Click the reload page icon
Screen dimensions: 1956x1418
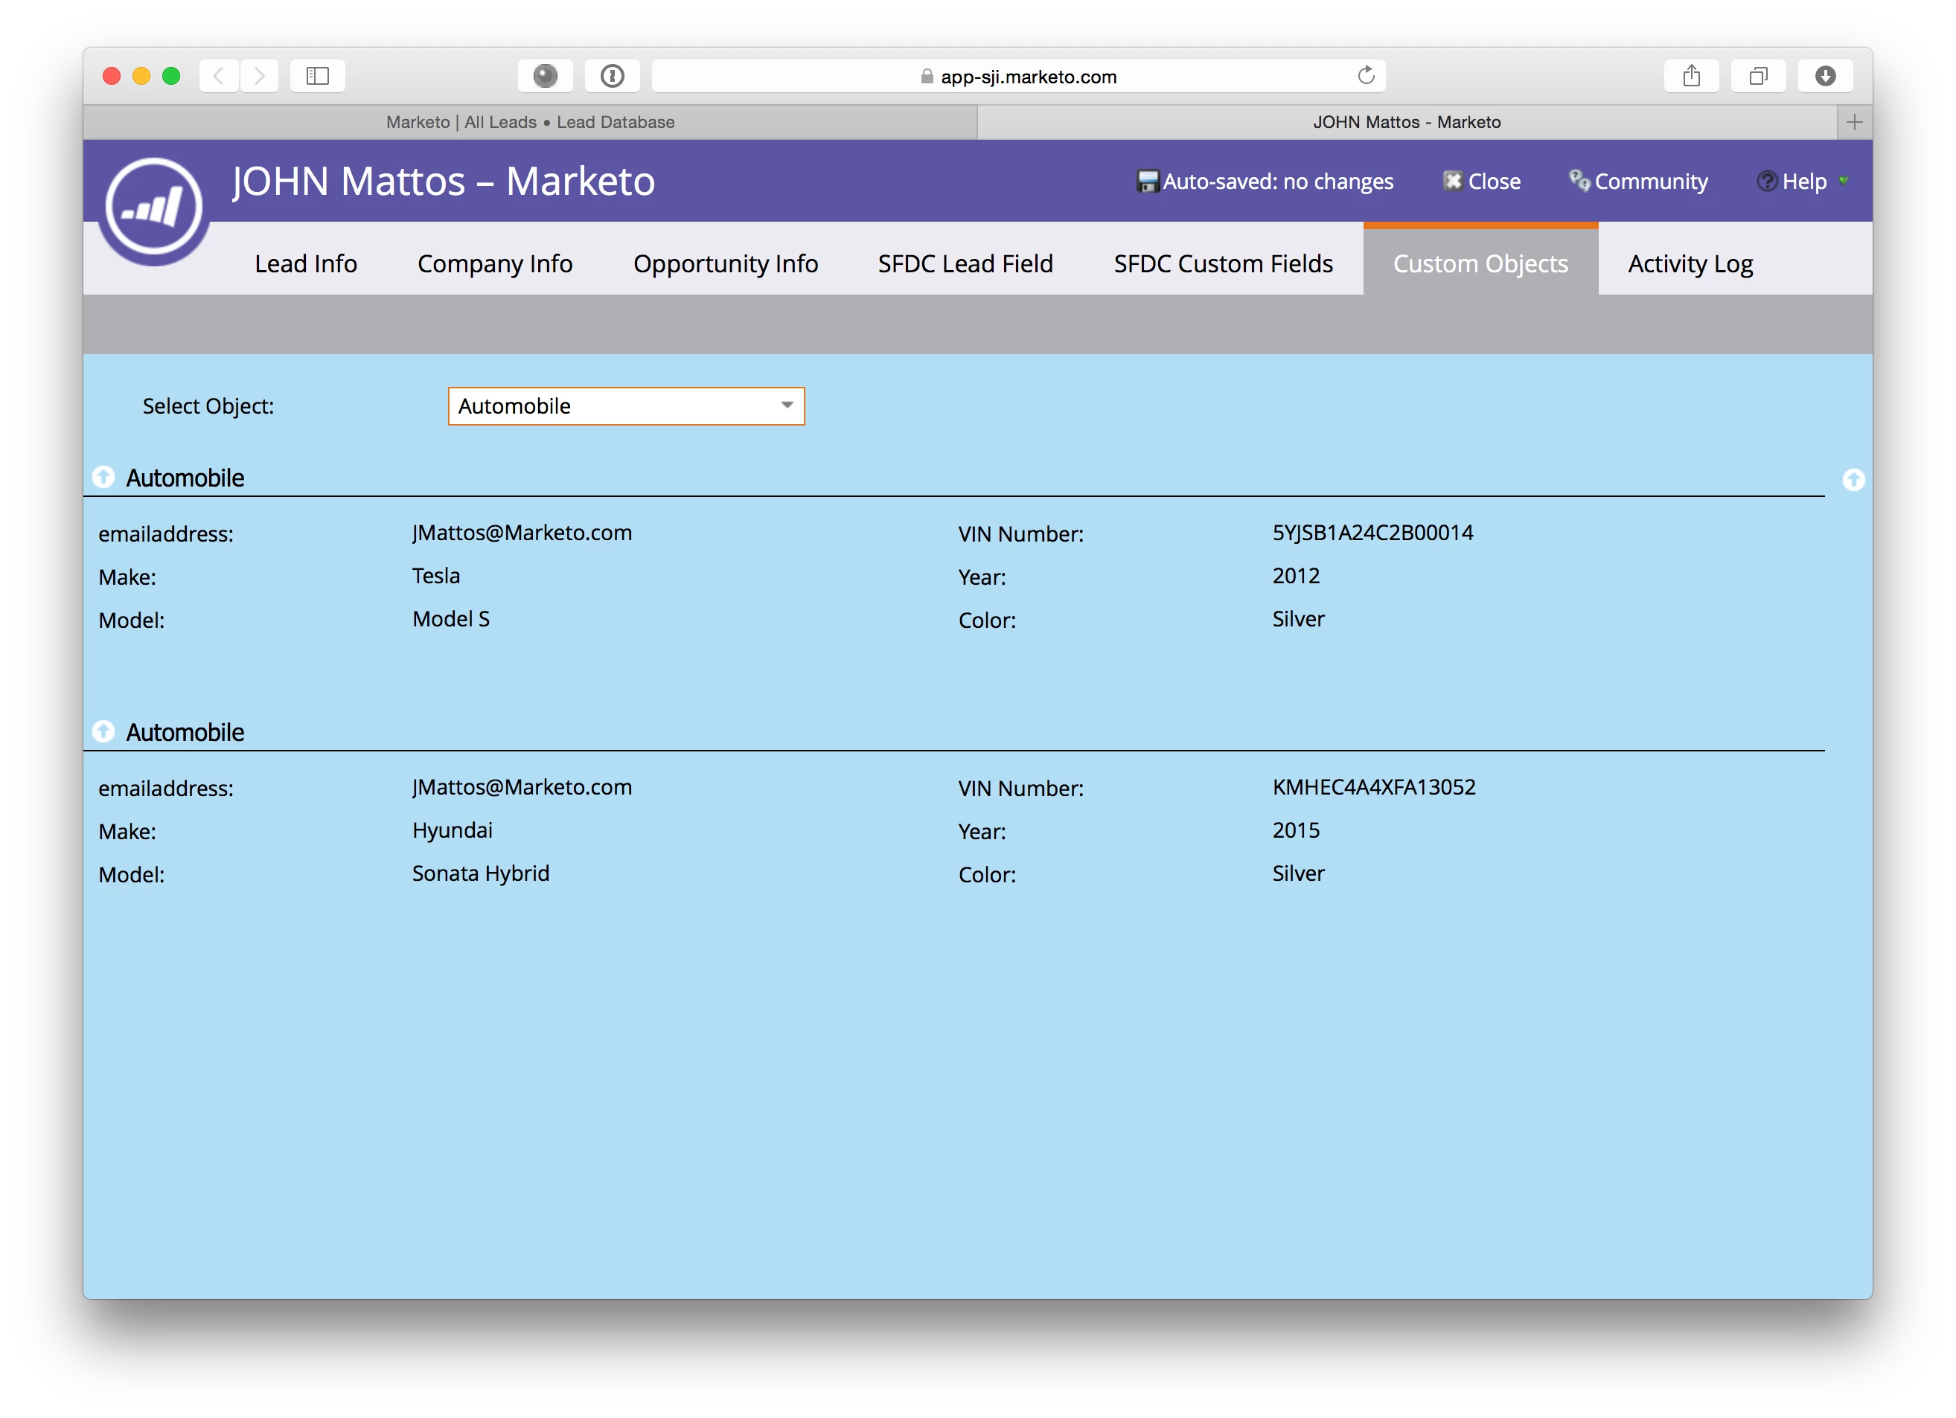1365,76
